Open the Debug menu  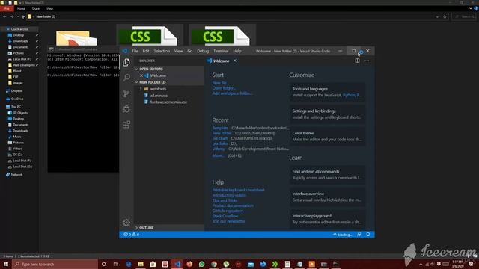(203, 51)
